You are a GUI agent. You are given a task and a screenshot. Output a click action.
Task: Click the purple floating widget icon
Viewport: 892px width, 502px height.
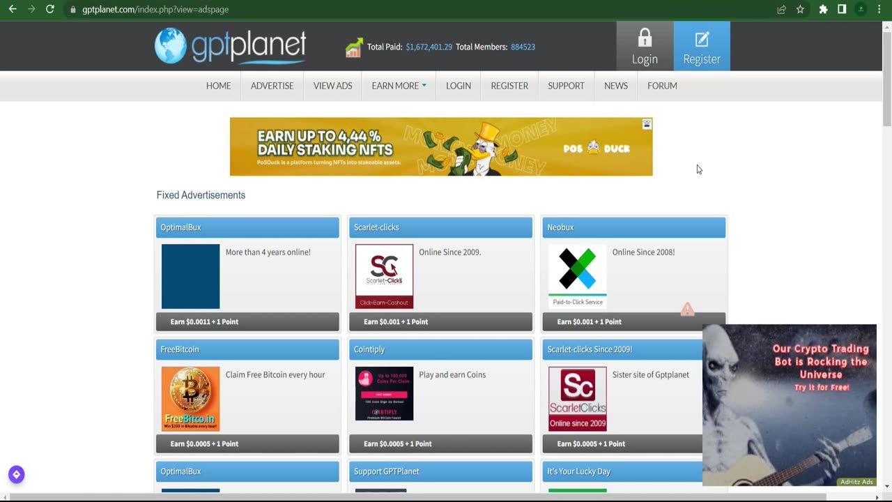pos(17,475)
